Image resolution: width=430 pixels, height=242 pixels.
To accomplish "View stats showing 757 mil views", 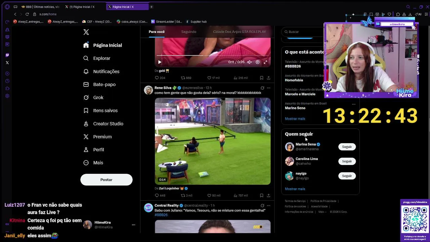I will (241, 195).
